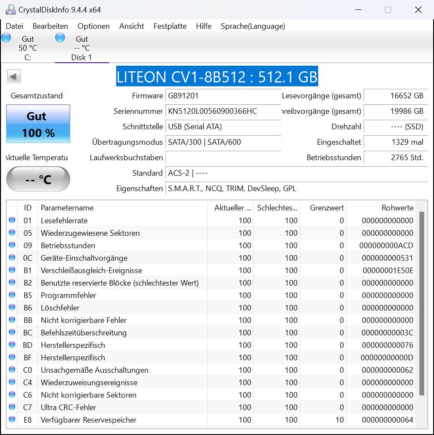Select the Disk 1 drive tab
The image size is (434, 435).
point(81,48)
